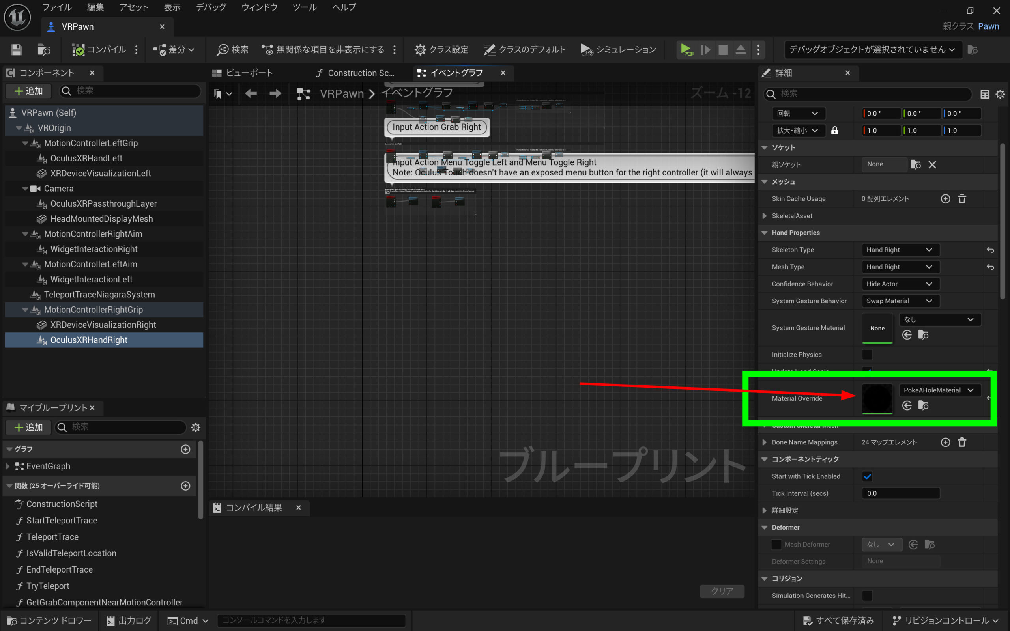The height and width of the screenshot is (631, 1010).
Task: Click the Save blueprint floppy disk icon
Action: tap(16, 50)
